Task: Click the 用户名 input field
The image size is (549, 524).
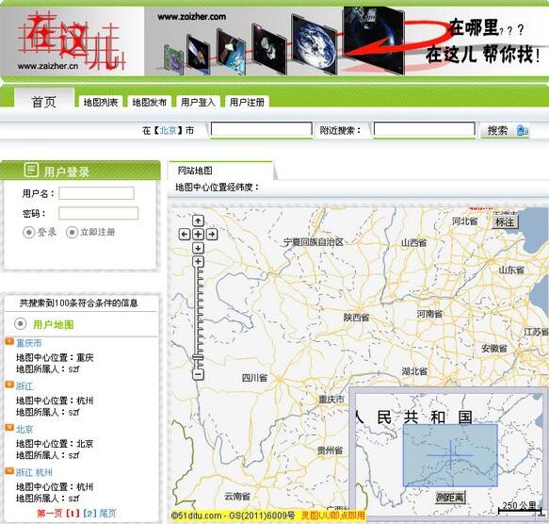Action: [x=96, y=193]
